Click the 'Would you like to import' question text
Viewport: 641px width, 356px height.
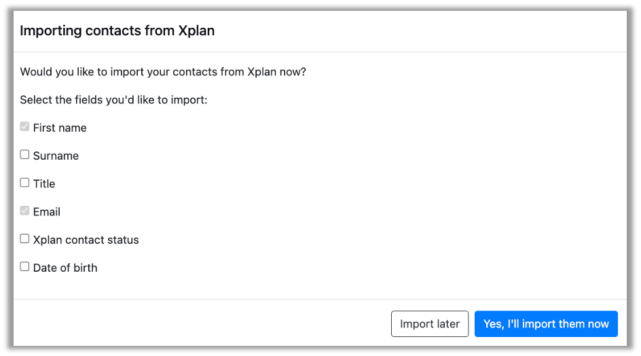pyautogui.click(x=163, y=71)
